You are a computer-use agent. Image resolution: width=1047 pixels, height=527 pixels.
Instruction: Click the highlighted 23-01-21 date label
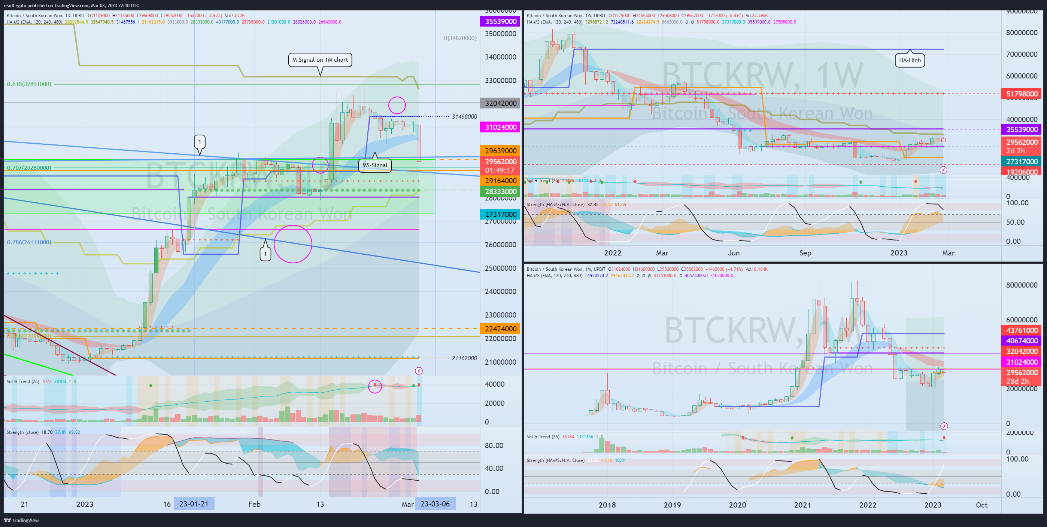pos(194,504)
